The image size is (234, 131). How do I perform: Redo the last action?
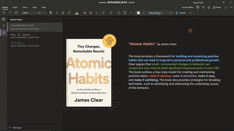click(10, 13)
